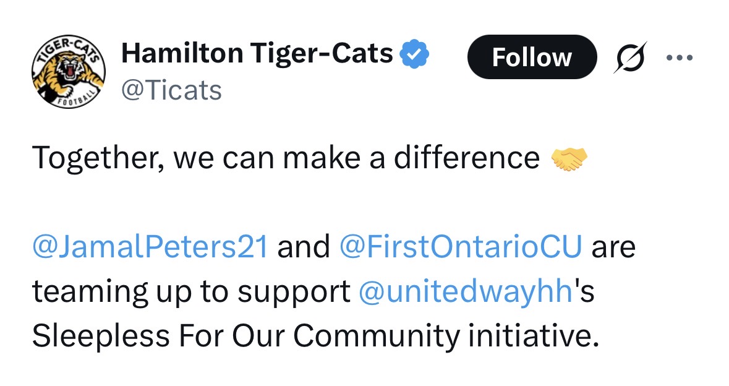Click the "Sleepless For Our Community initiative" text
Viewport: 729px width, 386px height.
coord(315,336)
